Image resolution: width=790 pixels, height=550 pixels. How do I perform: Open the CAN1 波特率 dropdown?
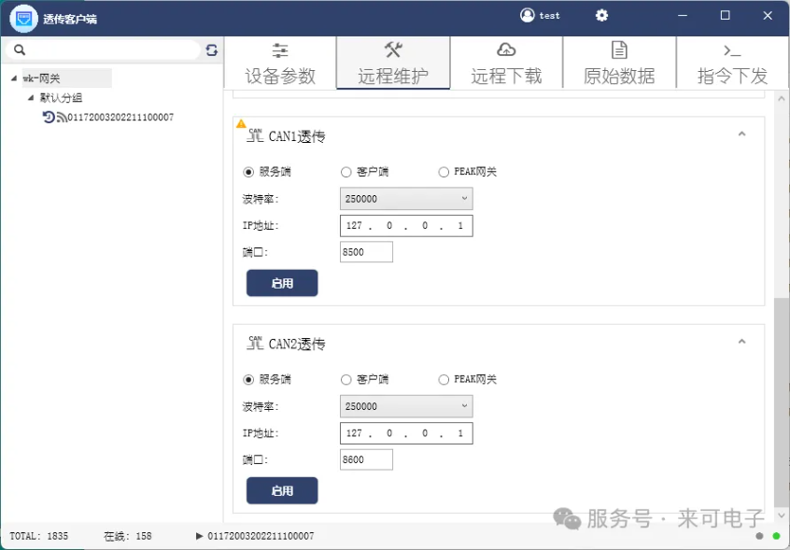[406, 199]
